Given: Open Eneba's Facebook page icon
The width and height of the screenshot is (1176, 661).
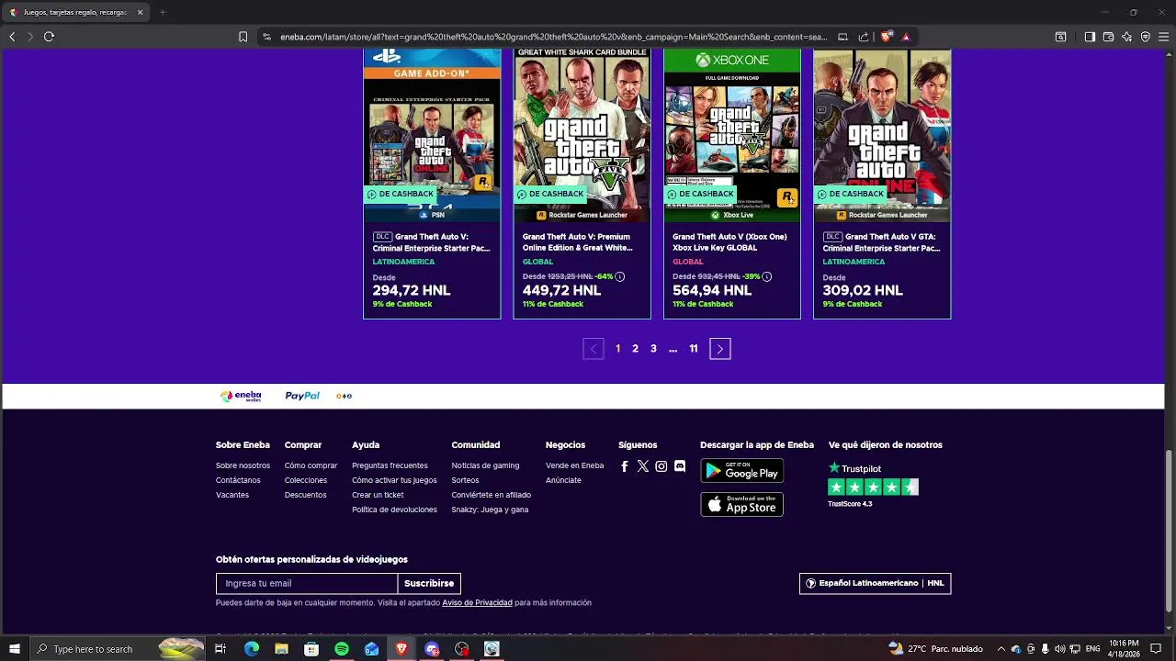Looking at the screenshot, I should tap(625, 466).
